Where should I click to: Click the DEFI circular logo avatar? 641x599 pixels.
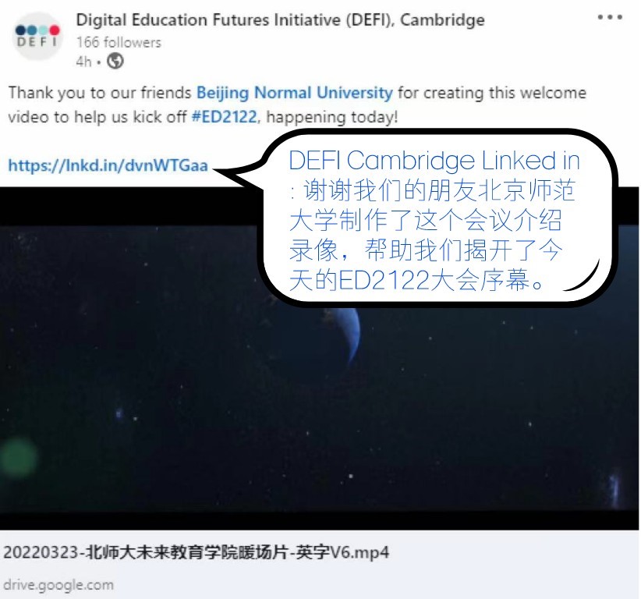coord(37,36)
